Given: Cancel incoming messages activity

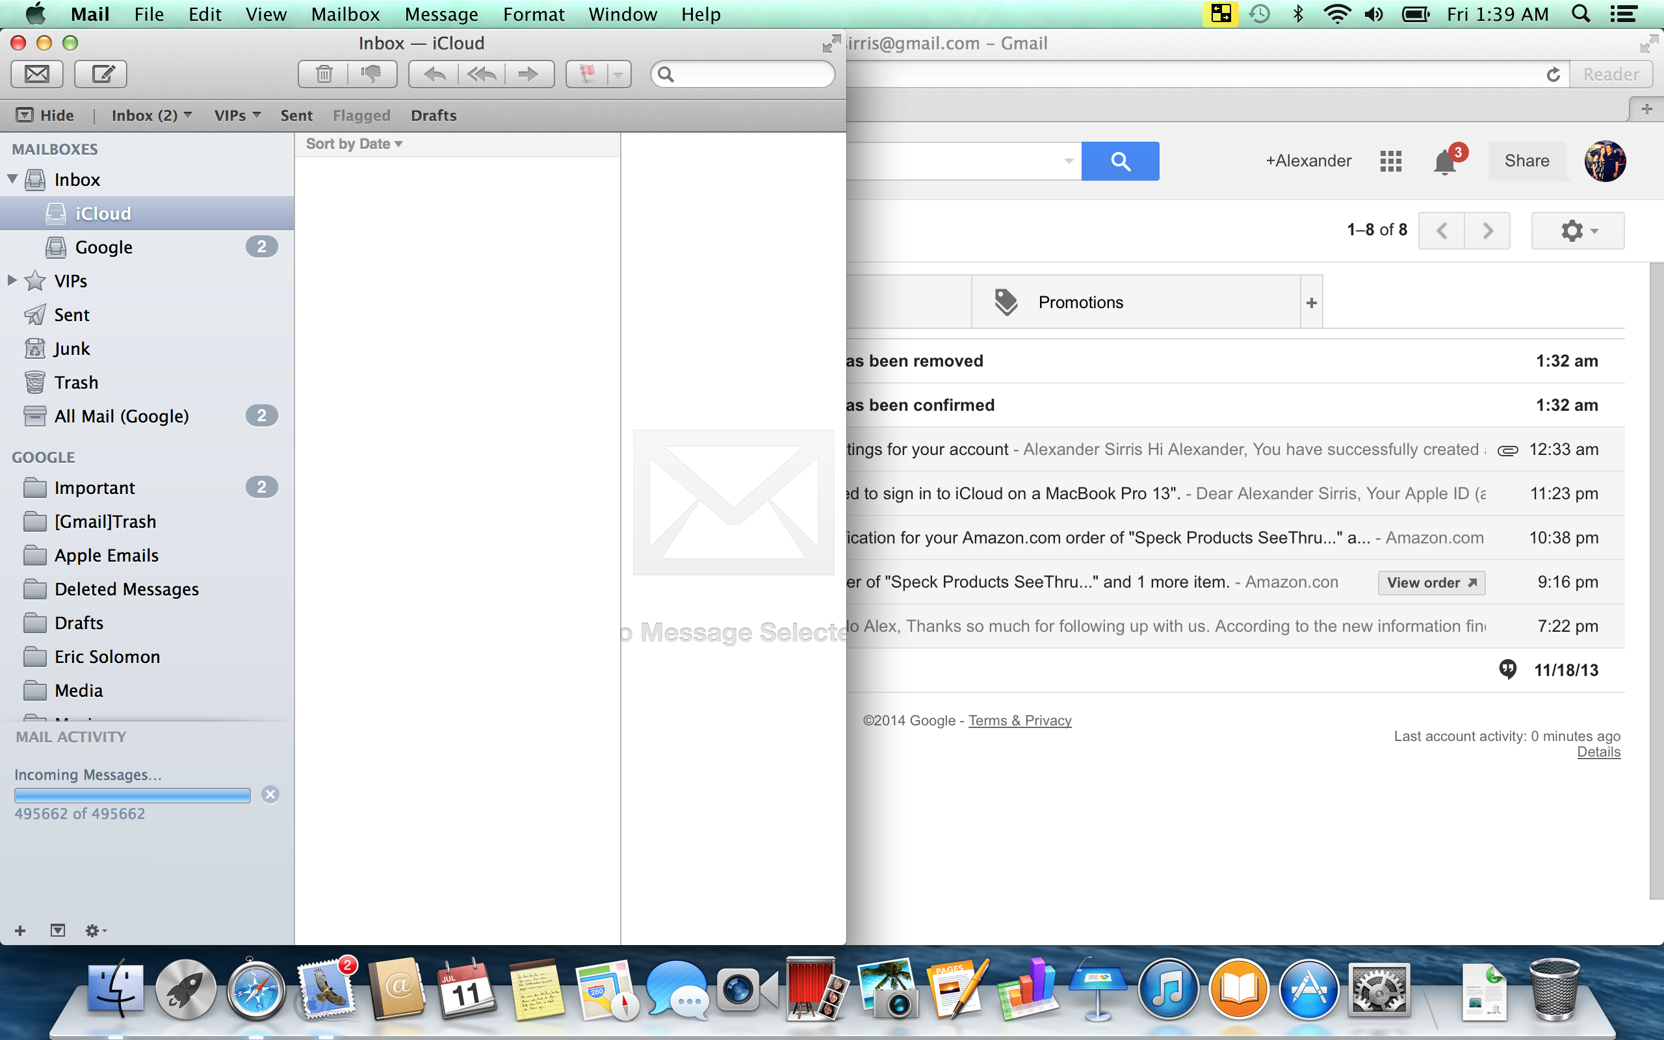Looking at the screenshot, I should [270, 794].
